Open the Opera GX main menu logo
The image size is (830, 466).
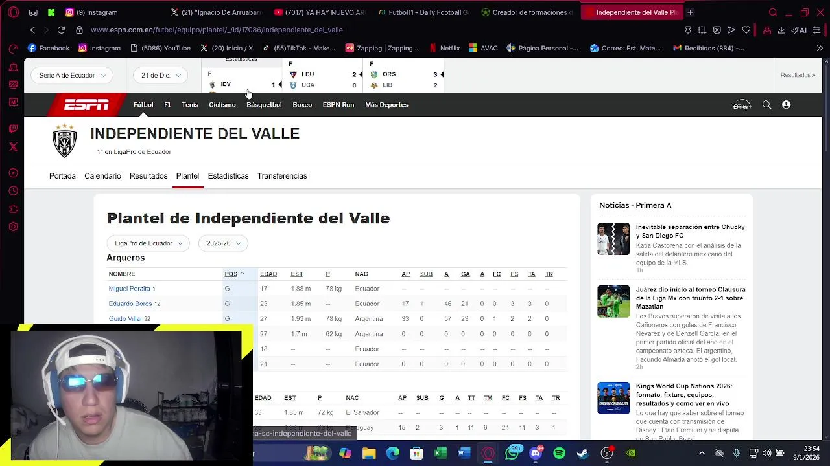pos(13,12)
